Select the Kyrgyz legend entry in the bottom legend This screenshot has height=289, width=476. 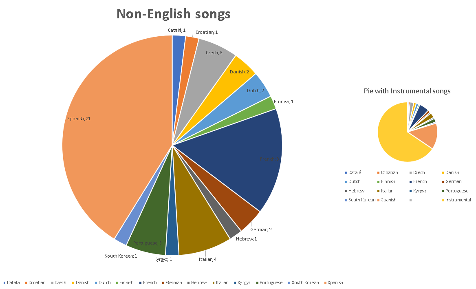click(x=242, y=282)
